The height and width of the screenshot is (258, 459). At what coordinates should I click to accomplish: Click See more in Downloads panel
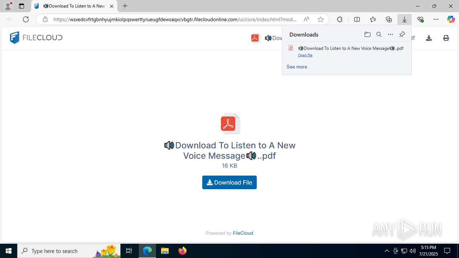pyautogui.click(x=297, y=67)
